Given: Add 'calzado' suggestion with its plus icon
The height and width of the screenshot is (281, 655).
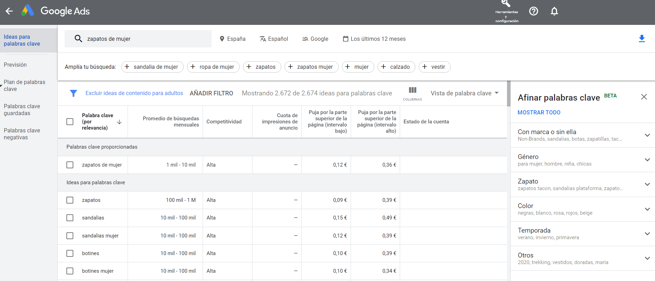Looking at the screenshot, I should coord(384,67).
